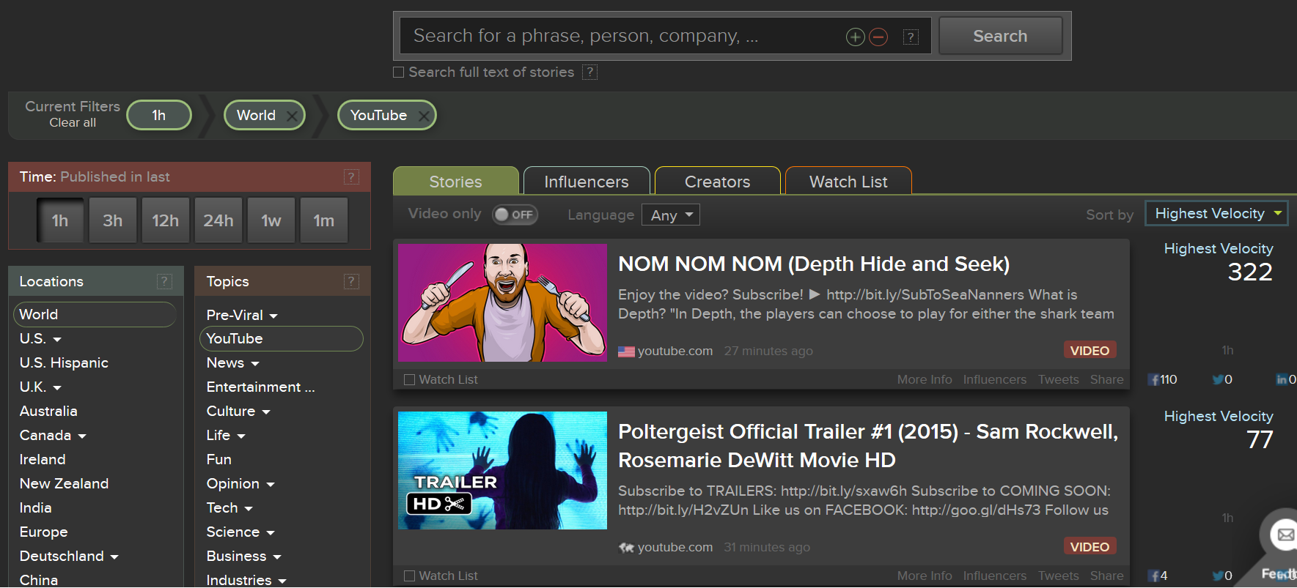Open the Highest Velocity sort dropdown
This screenshot has height=588, width=1297.
(x=1216, y=213)
